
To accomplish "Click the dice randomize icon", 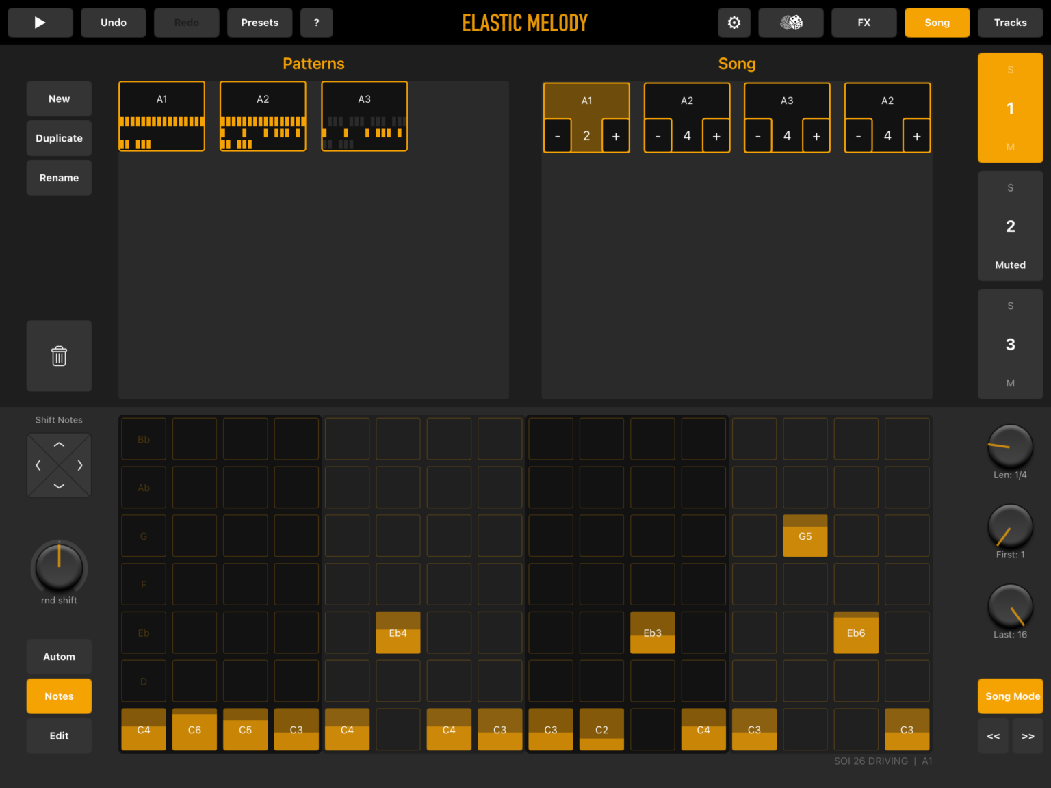I will [x=791, y=23].
